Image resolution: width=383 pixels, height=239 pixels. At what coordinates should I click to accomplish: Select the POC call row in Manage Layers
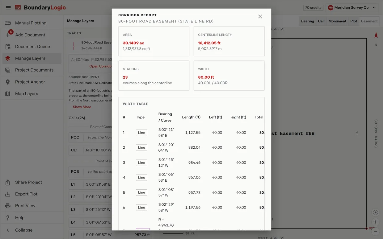point(90,138)
